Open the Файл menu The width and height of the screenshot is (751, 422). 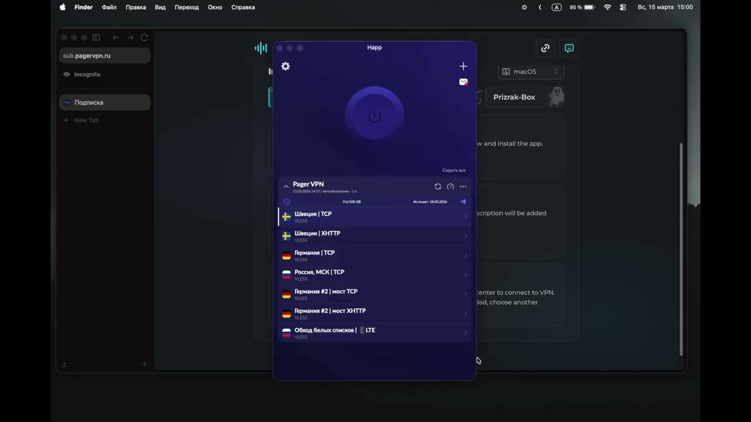pos(109,7)
